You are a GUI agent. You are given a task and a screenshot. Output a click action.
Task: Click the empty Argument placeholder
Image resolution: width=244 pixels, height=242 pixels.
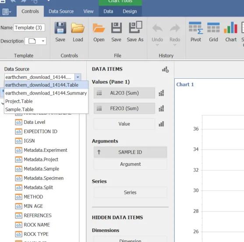[130, 164]
